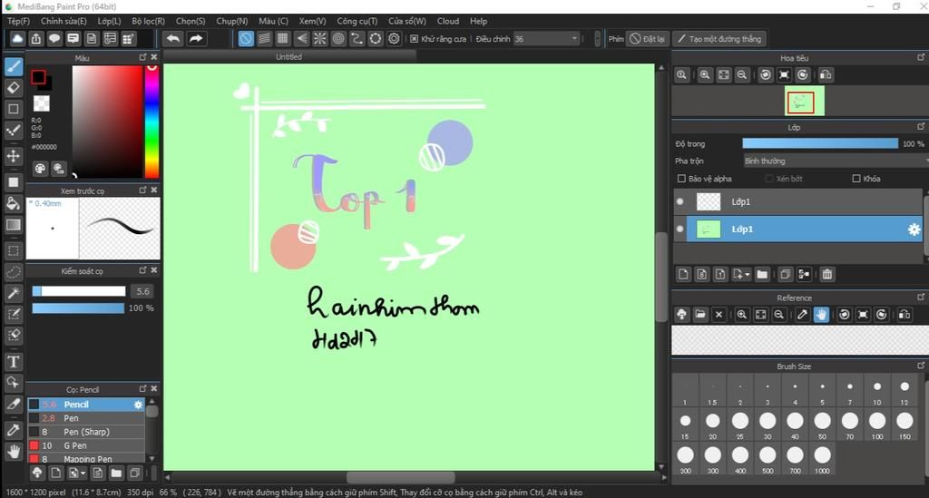The width and height of the screenshot is (929, 498).
Task: Enable radial snap guide
Action: (x=320, y=39)
